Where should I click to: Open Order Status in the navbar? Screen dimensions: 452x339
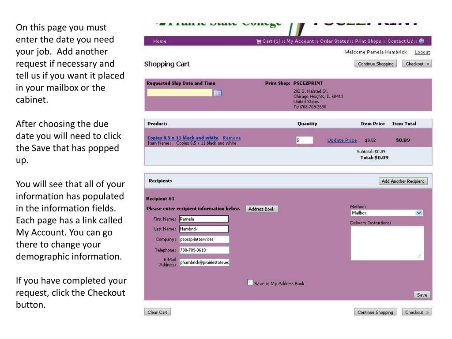pos(334,41)
